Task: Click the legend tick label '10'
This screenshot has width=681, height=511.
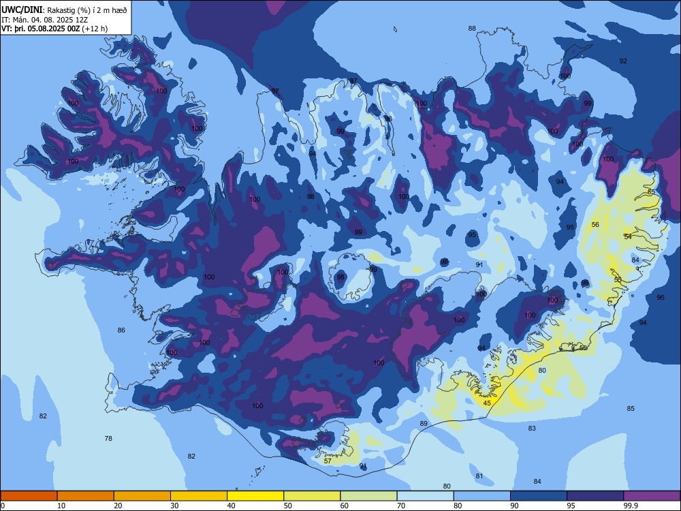Action: pyautogui.click(x=61, y=506)
